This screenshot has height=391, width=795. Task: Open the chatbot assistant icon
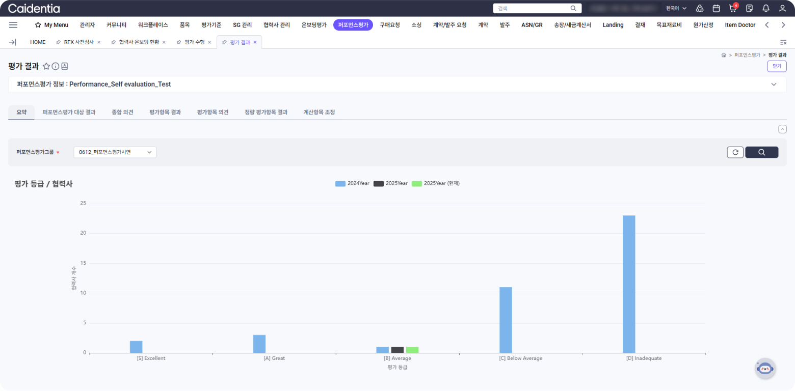(x=765, y=368)
